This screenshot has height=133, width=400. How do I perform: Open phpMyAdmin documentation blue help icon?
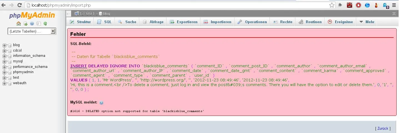(32, 24)
